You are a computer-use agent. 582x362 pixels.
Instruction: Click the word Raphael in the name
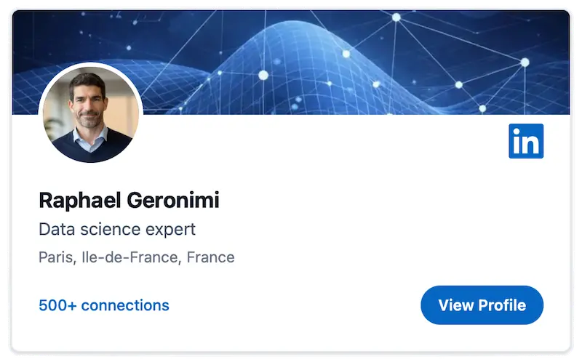(80, 201)
